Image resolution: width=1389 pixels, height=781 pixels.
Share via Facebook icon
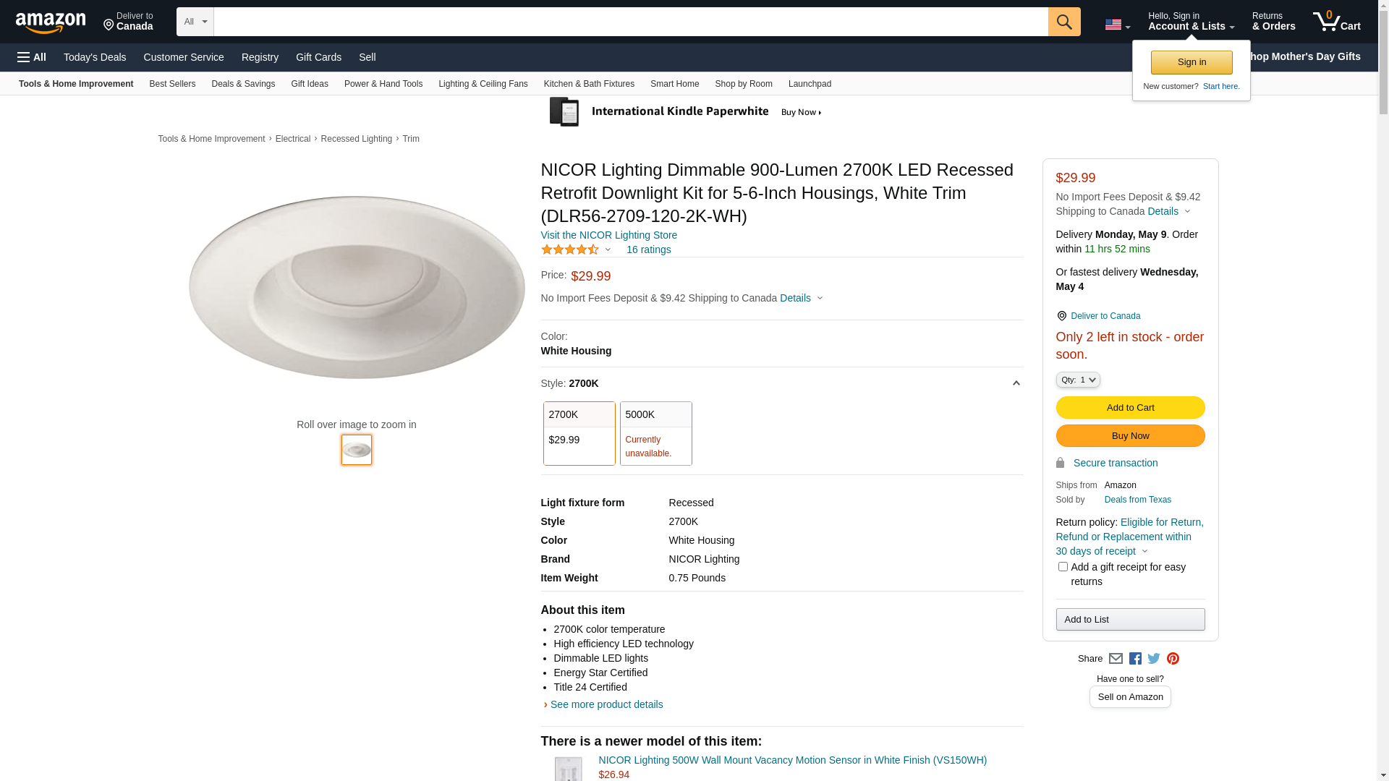point(1135,659)
